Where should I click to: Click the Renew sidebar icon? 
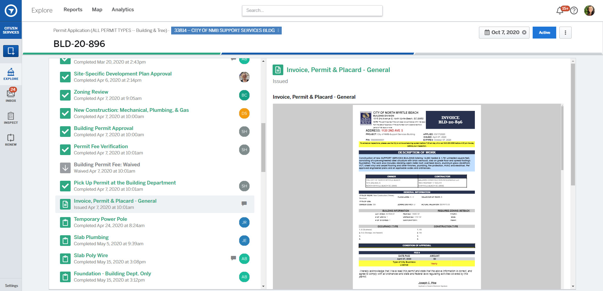[11, 140]
